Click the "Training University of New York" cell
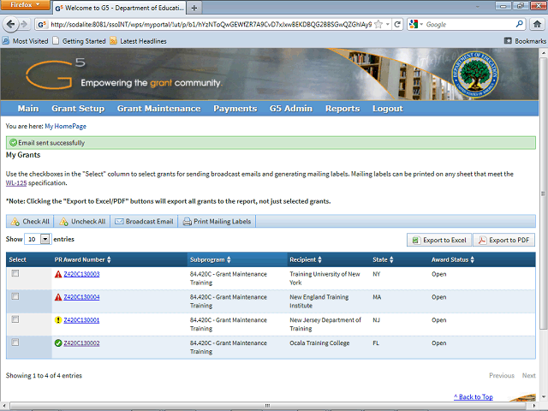 [x=325, y=278]
